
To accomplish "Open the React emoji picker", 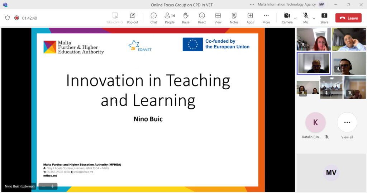I will [x=202, y=18].
